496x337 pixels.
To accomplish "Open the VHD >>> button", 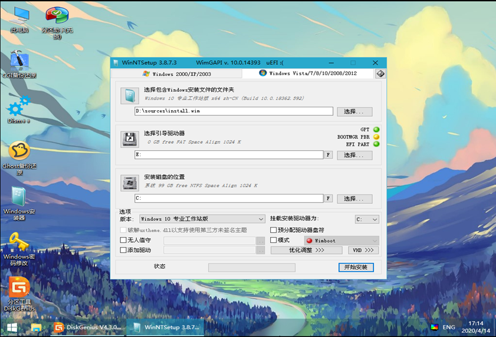I will click(x=363, y=250).
